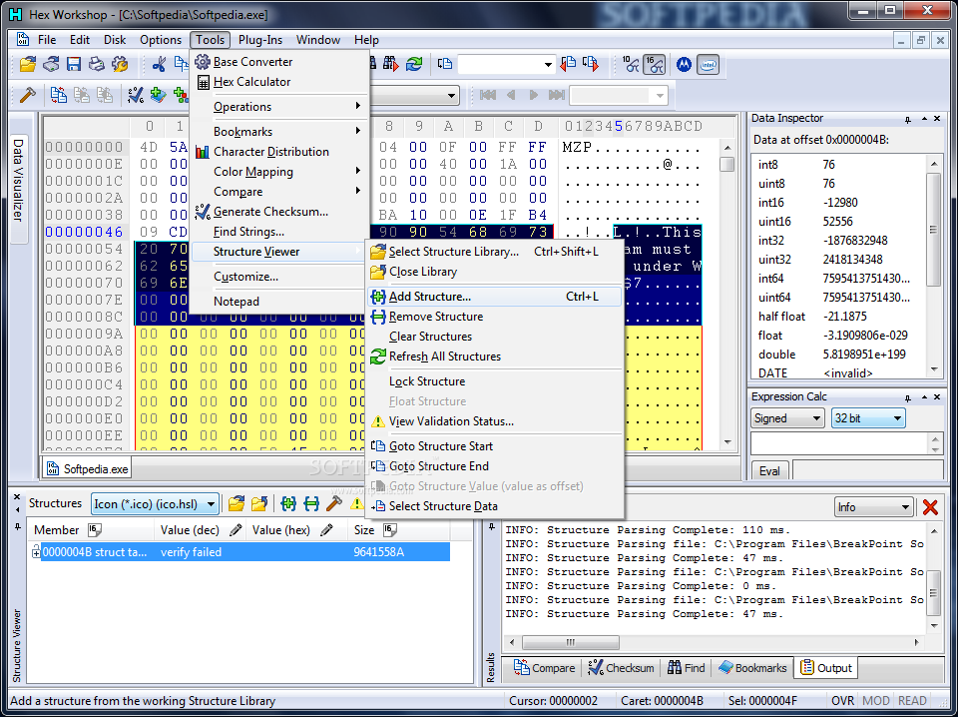958x717 pixels.
Task: Expand the 0000004B struct tree row
Action: 36,552
